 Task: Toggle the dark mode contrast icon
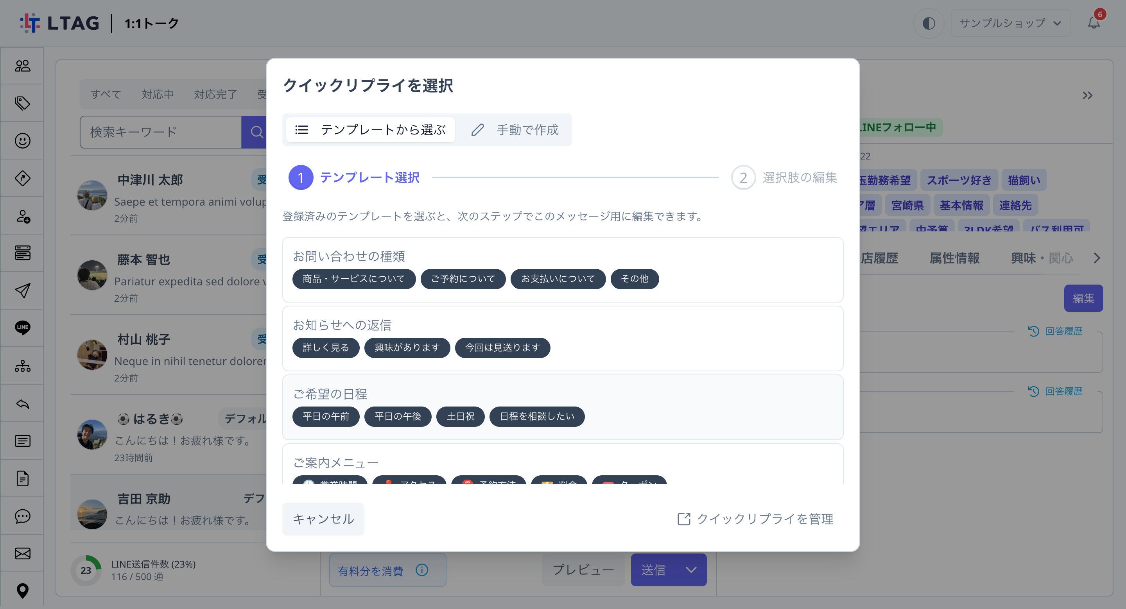(x=929, y=23)
